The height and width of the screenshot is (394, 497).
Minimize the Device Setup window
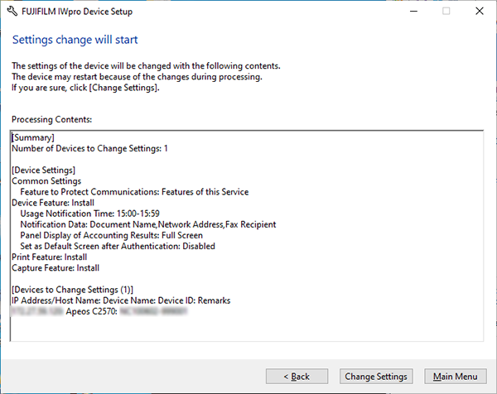(x=413, y=11)
